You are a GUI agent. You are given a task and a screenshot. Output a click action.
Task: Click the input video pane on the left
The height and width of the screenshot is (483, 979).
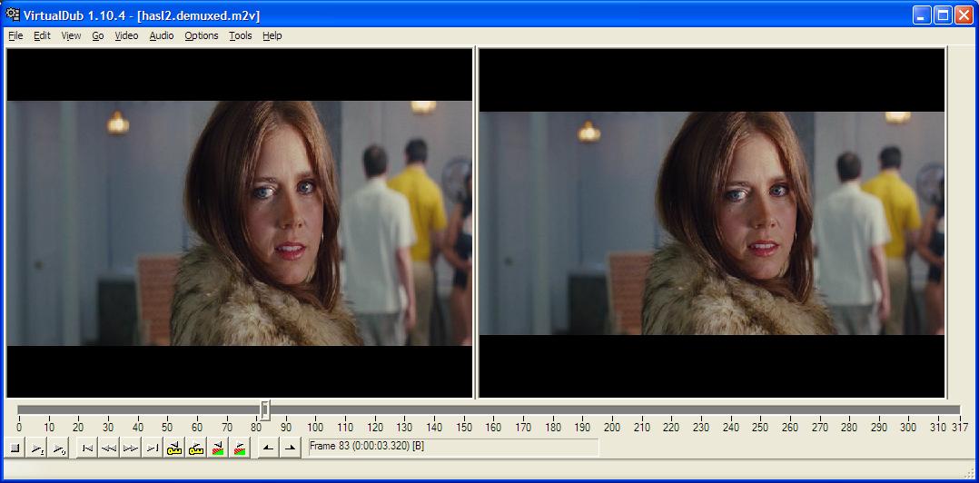point(240,222)
